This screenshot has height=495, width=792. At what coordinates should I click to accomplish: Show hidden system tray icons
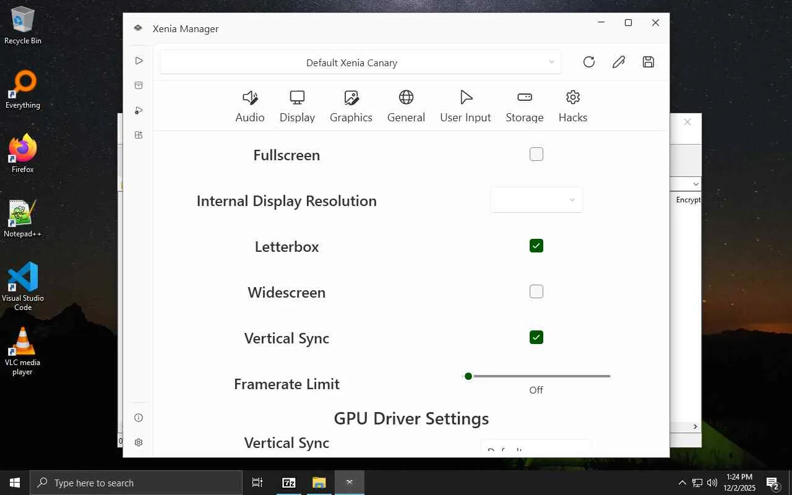682,483
